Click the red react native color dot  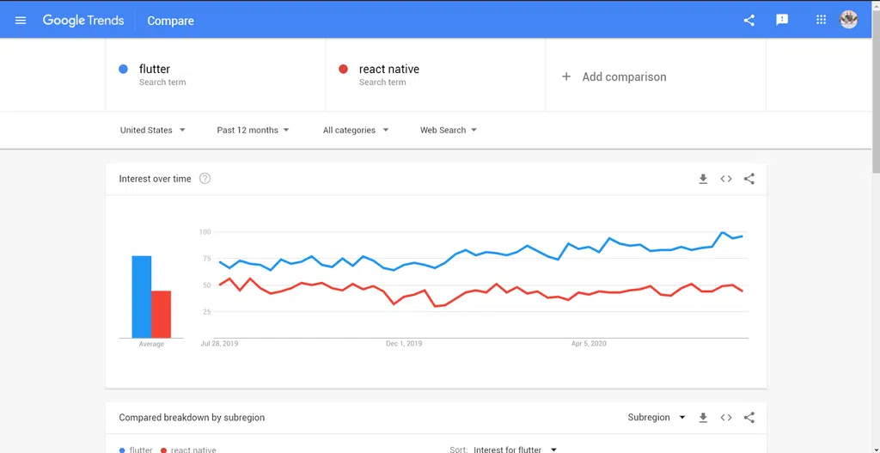click(x=344, y=69)
